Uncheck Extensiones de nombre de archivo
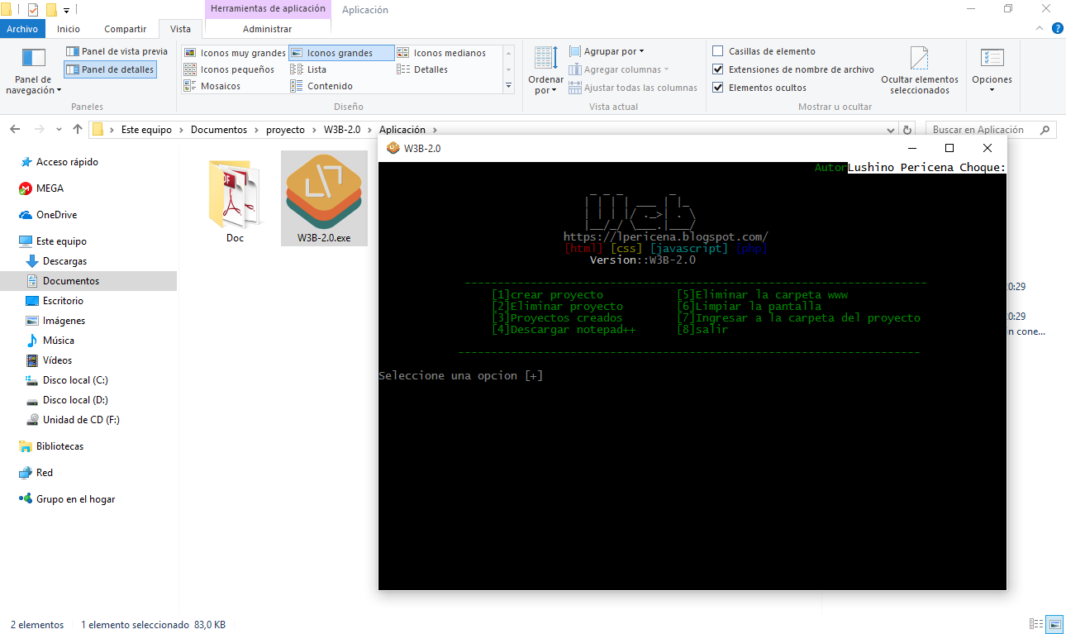 point(717,69)
